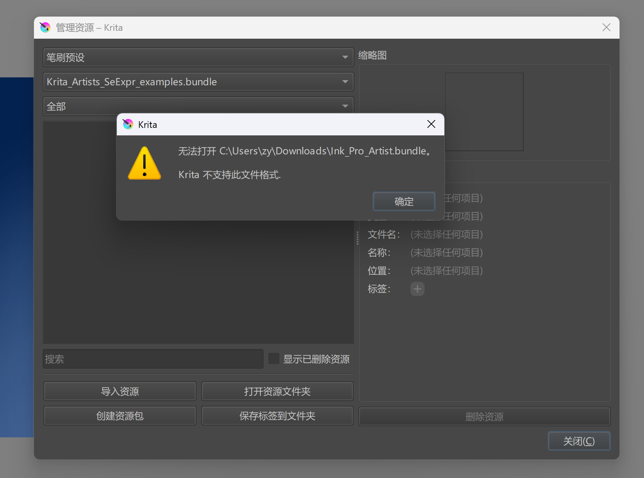The image size is (644, 478).
Task: Click the Krita logo in the error dialog title bar
Action: pos(128,124)
